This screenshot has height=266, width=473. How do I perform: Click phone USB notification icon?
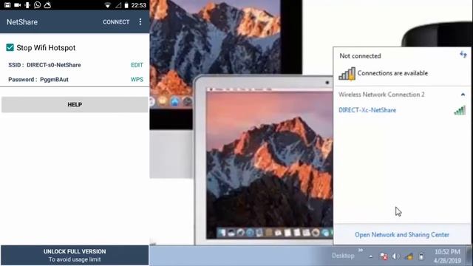click(27, 5)
